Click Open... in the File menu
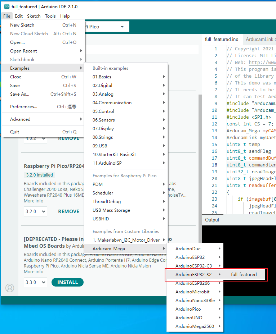 coord(43,42)
